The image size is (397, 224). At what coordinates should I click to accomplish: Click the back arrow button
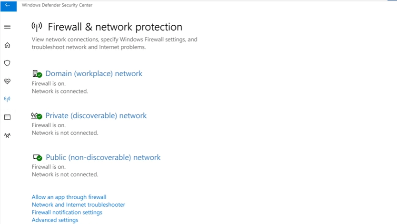(8, 5)
